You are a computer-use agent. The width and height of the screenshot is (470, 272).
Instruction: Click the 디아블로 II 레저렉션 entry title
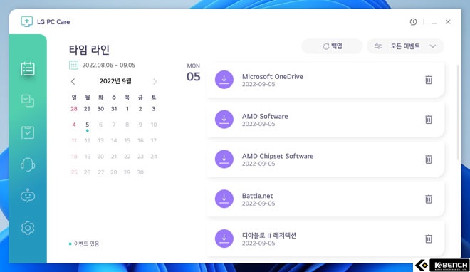coord(269,236)
